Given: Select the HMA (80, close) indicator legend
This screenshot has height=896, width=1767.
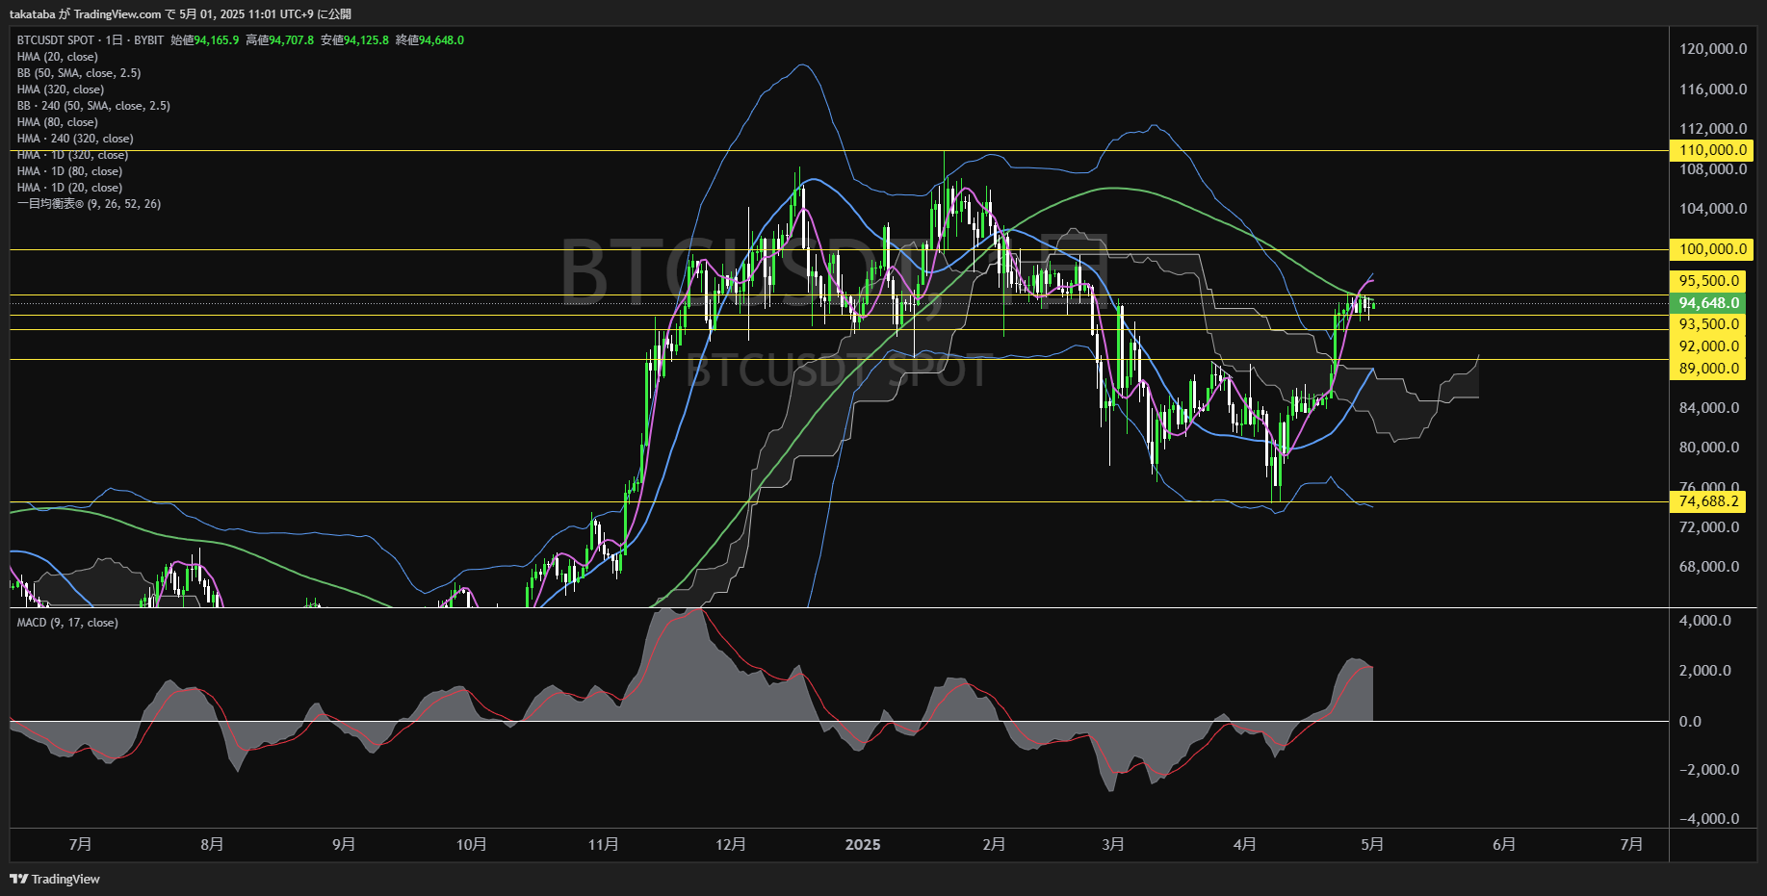Looking at the screenshot, I should tap(57, 122).
